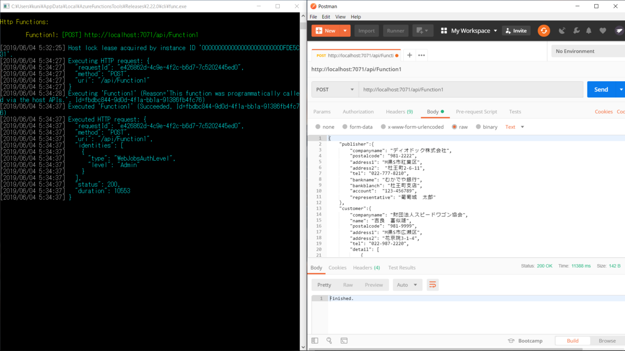Open Postman settings wrench icon
The image size is (625, 351).
[x=576, y=31]
